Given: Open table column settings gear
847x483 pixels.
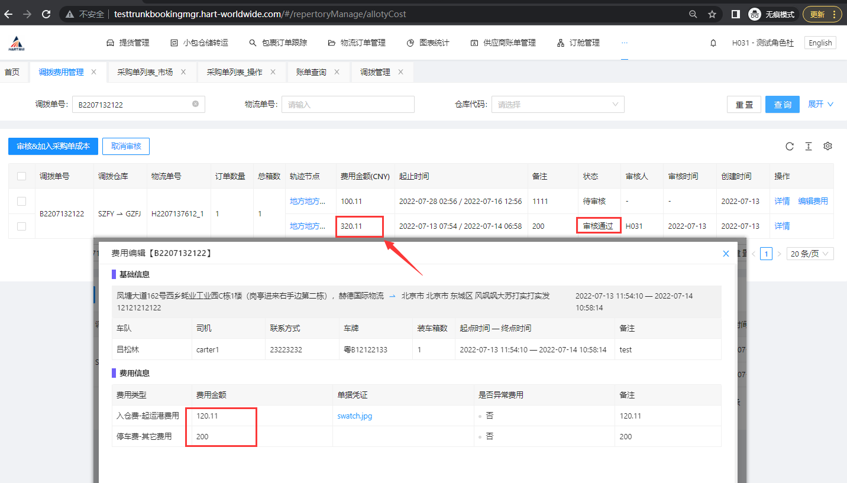Looking at the screenshot, I should point(827,147).
